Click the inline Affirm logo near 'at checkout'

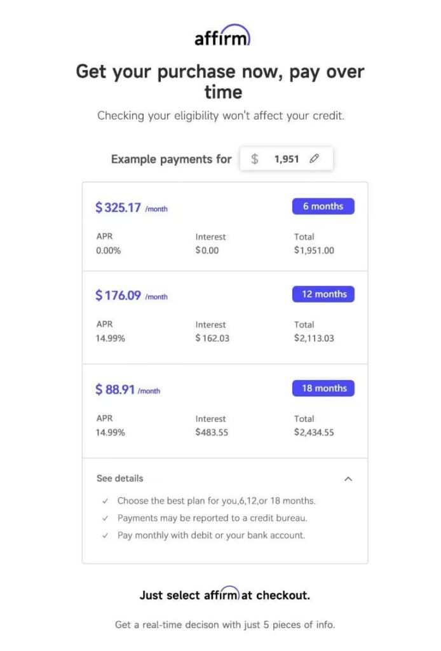(221, 594)
